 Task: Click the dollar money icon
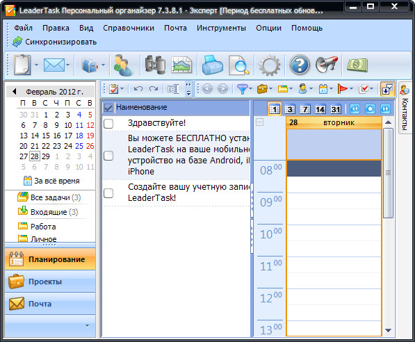click(x=357, y=65)
